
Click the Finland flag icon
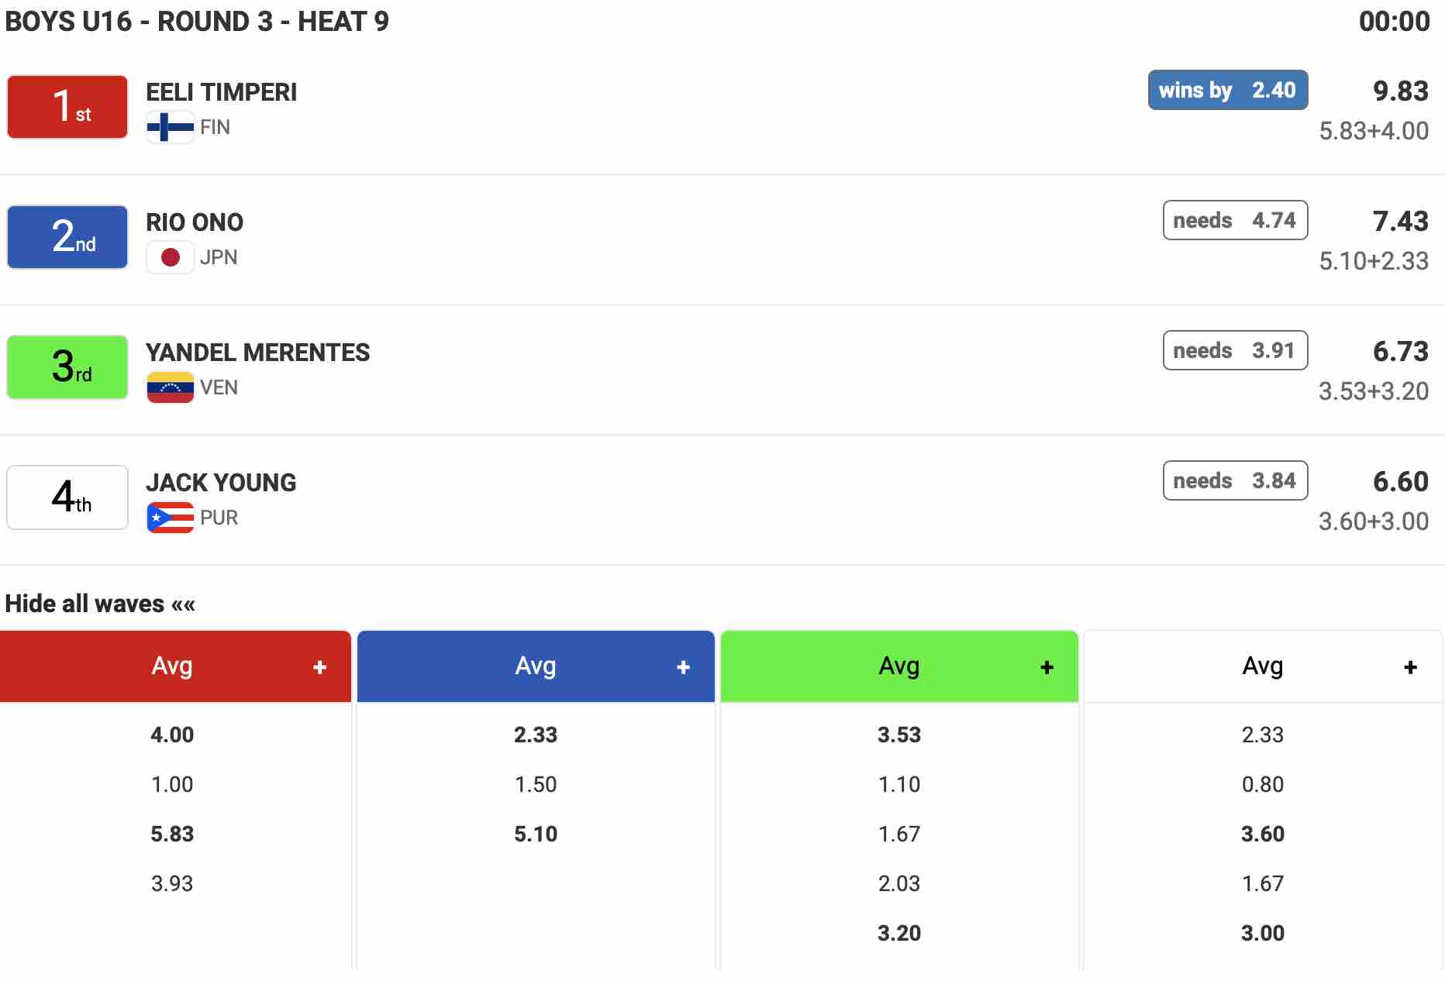coord(170,127)
